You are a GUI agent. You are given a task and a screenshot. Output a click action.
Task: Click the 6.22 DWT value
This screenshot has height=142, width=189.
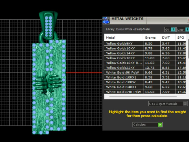pos(166,87)
